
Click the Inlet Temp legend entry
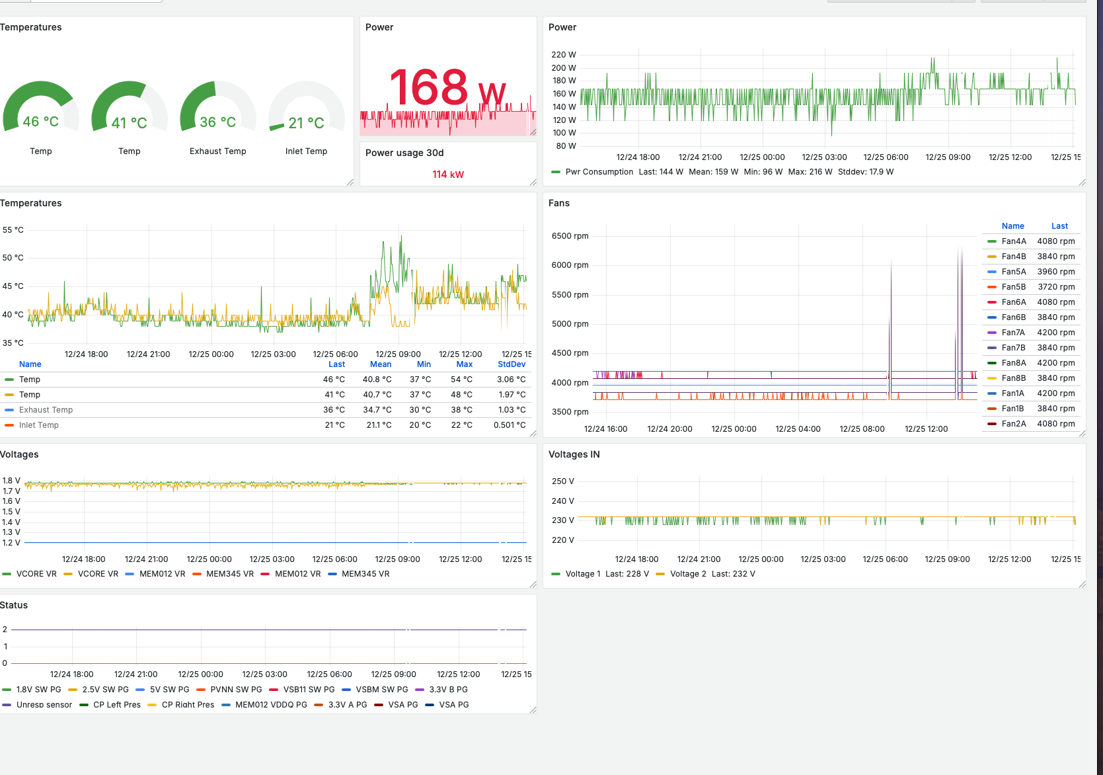click(38, 425)
